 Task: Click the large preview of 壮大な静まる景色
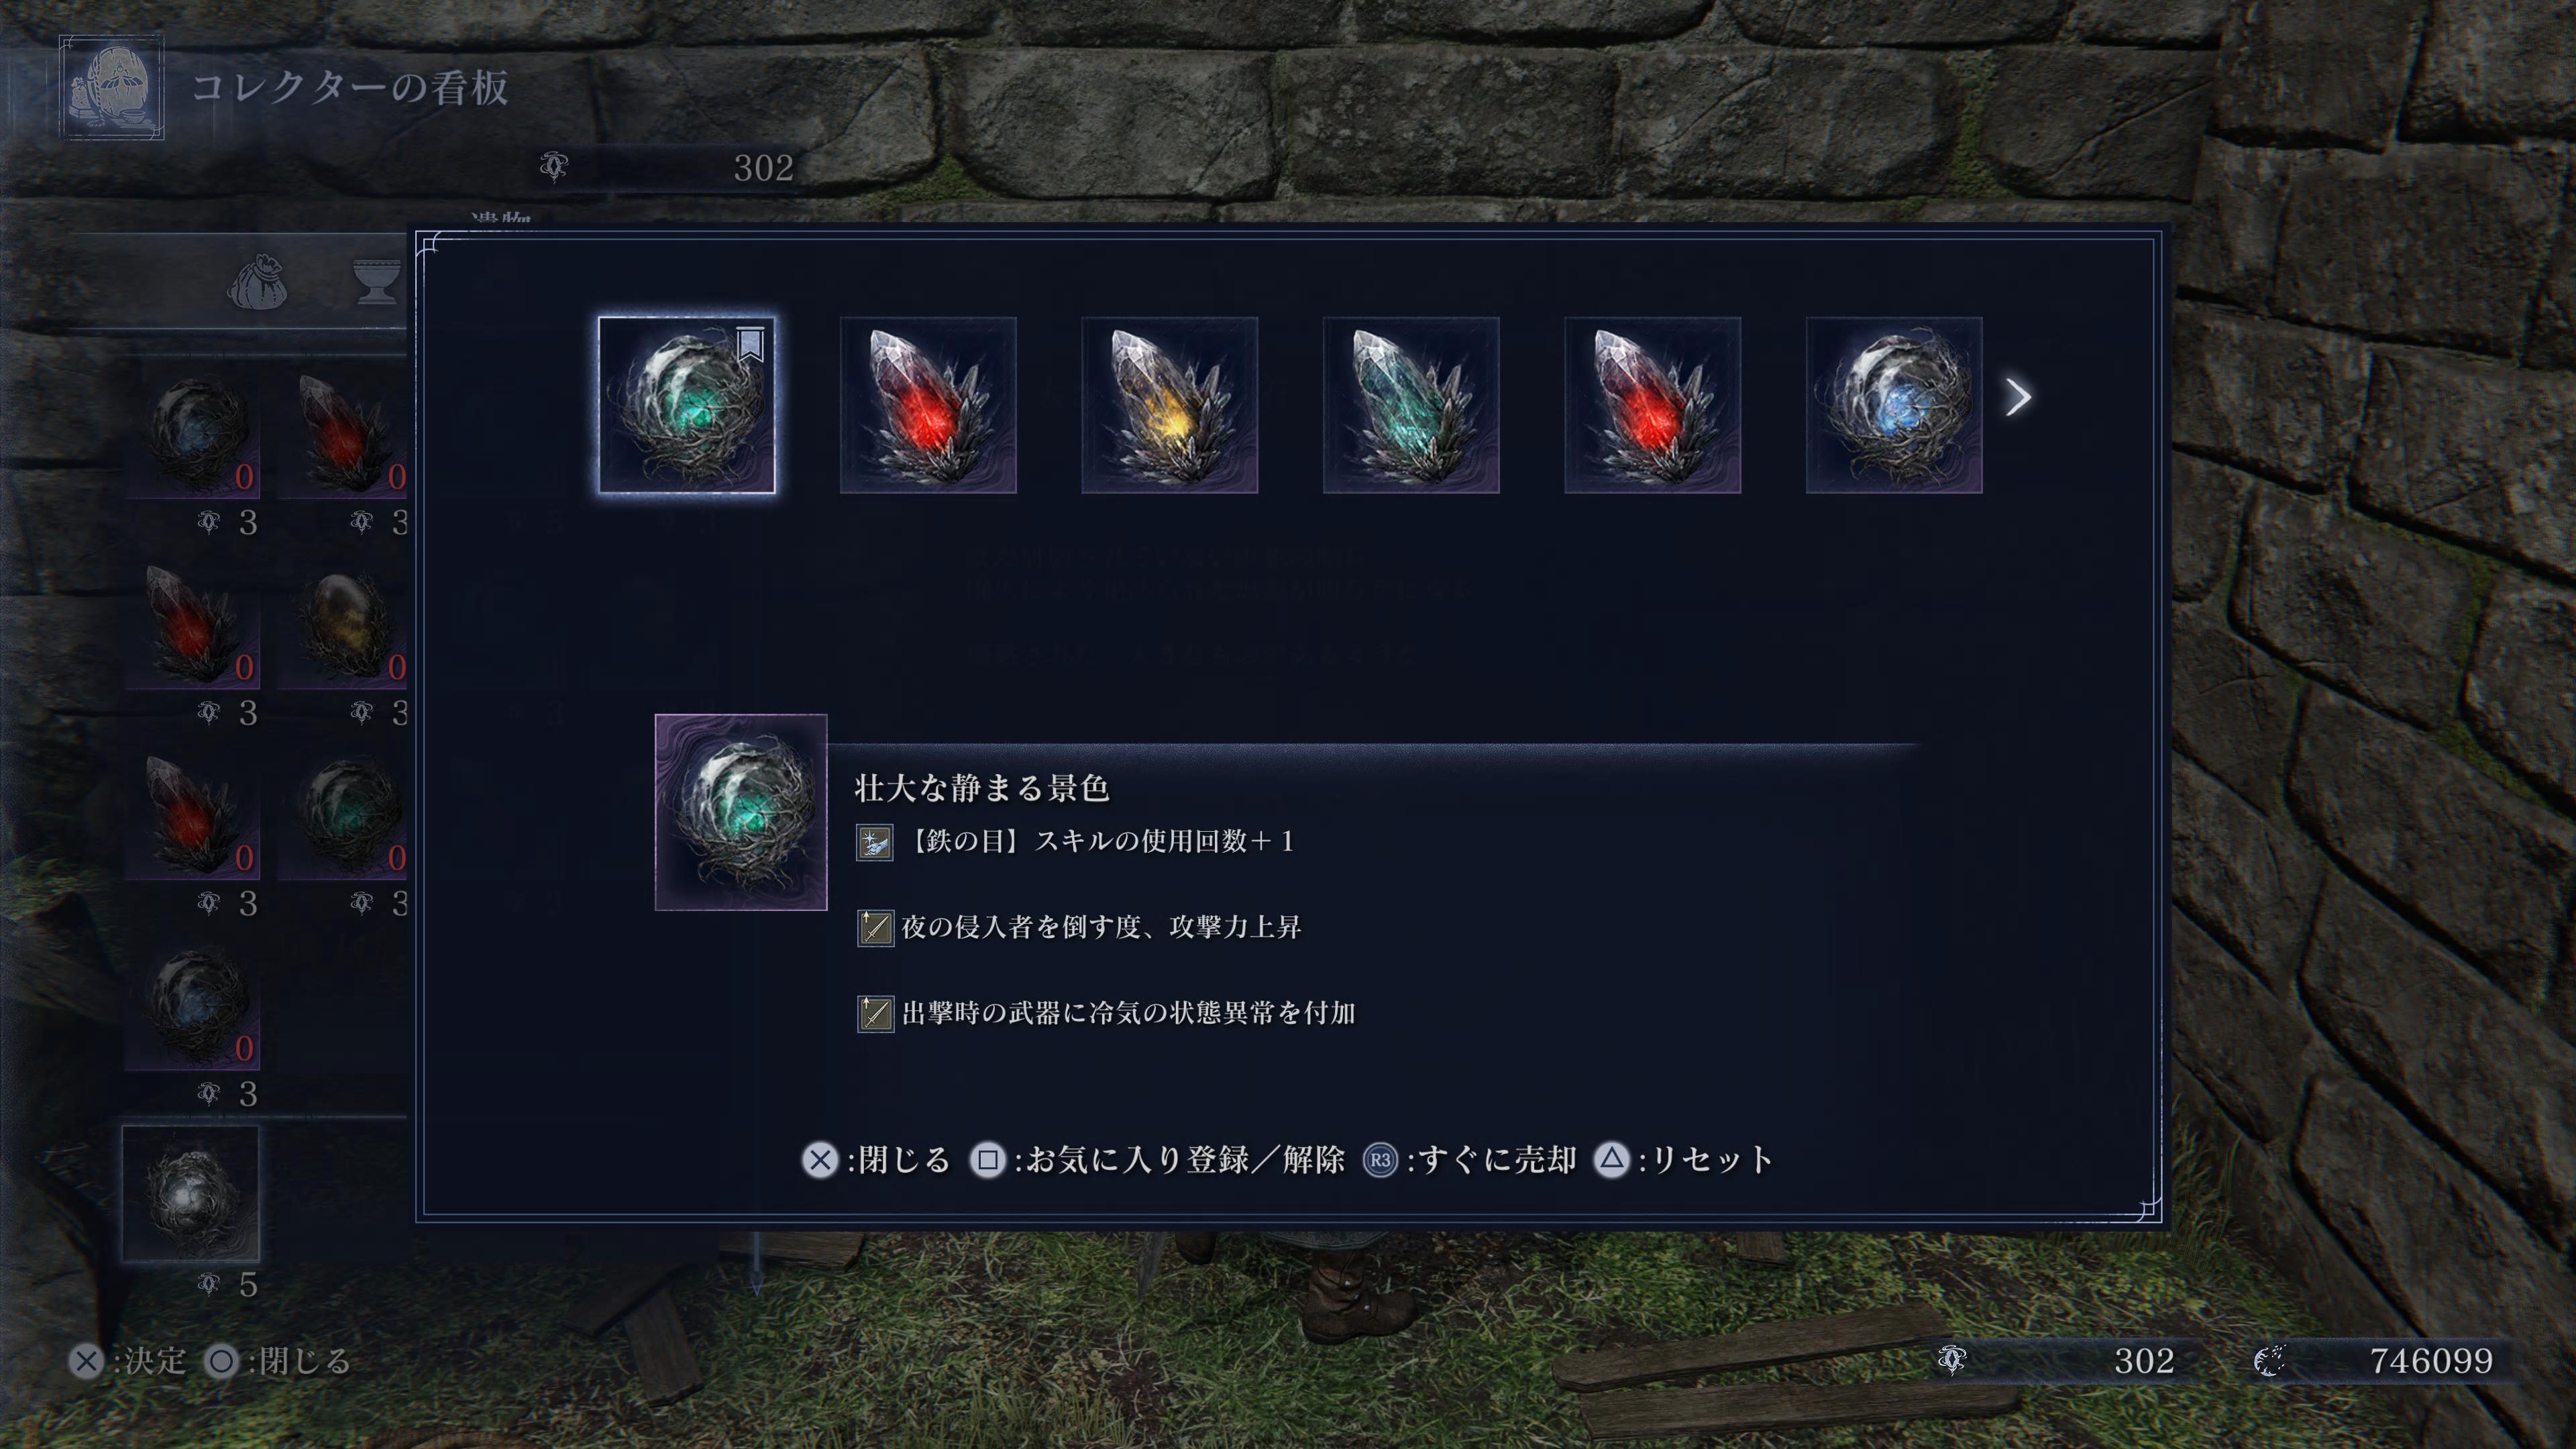point(741,812)
